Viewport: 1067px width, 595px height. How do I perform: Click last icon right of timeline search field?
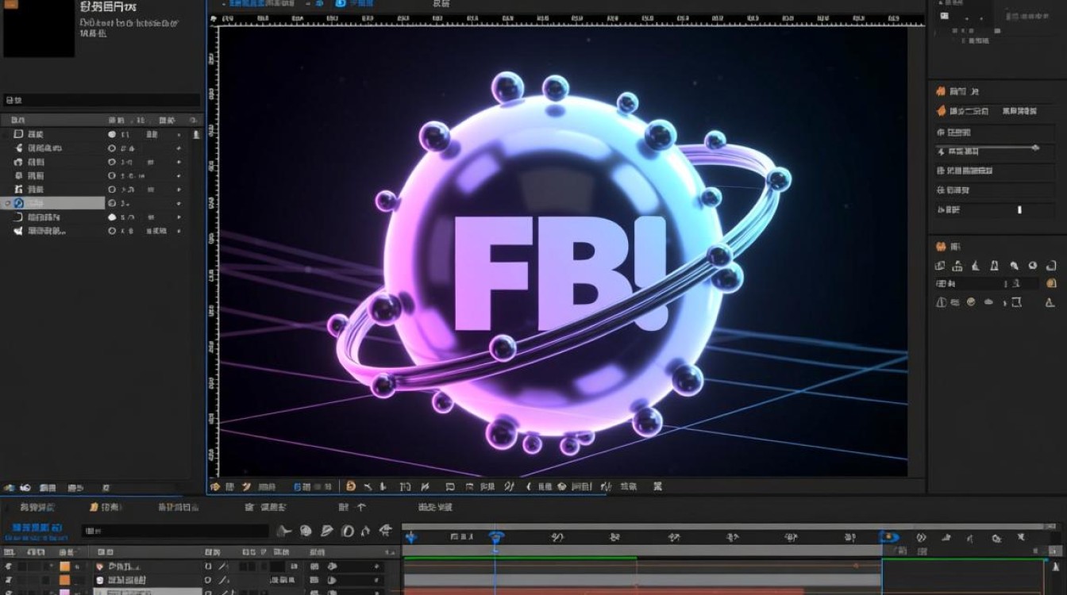[x=386, y=531]
